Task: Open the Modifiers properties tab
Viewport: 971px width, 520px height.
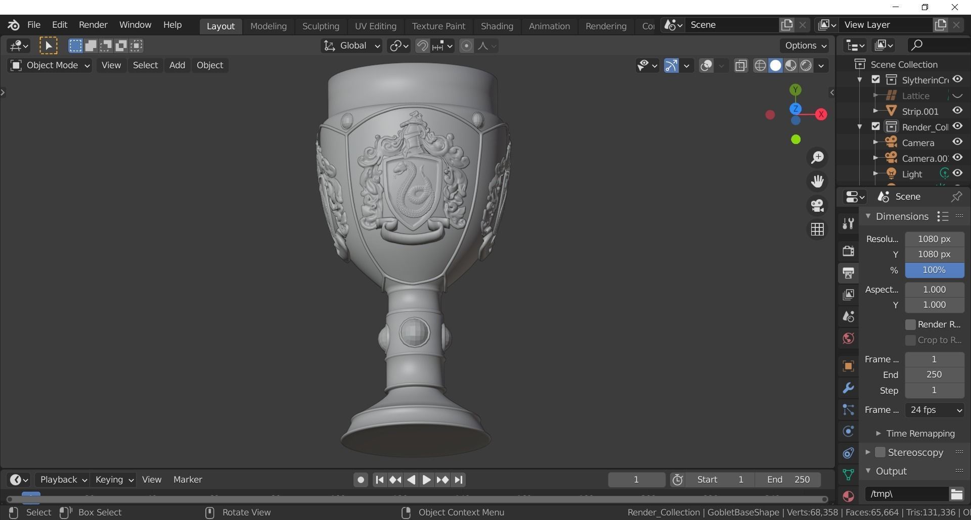Action: (x=848, y=388)
